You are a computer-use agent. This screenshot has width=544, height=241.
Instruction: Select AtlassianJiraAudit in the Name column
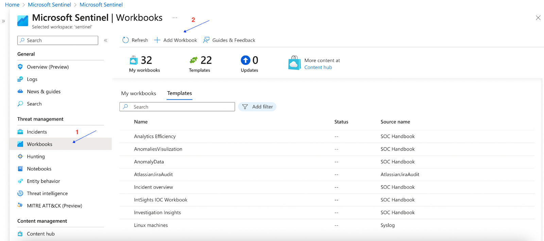pyautogui.click(x=153, y=174)
